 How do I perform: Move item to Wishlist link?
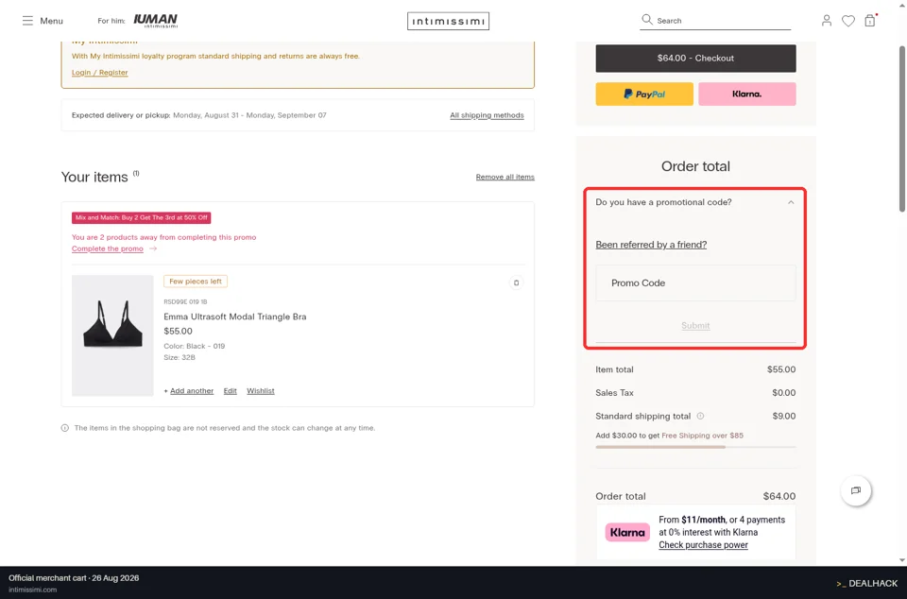[x=261, y=391]
